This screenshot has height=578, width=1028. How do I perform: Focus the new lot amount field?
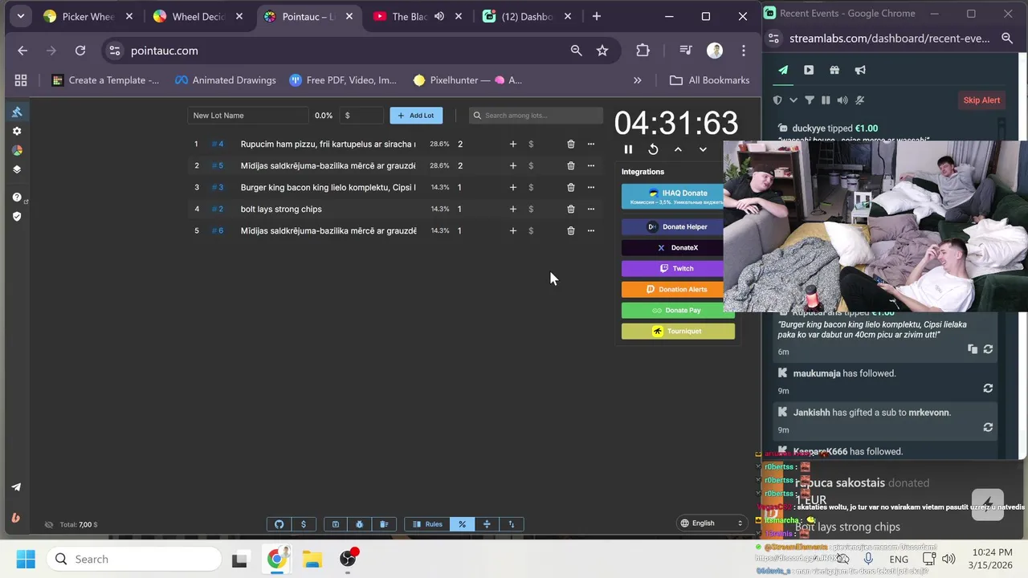[x=361, y=116]
